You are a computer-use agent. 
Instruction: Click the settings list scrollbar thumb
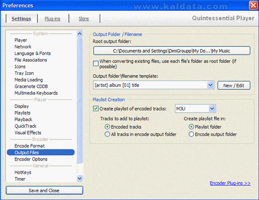coord(80,100)
